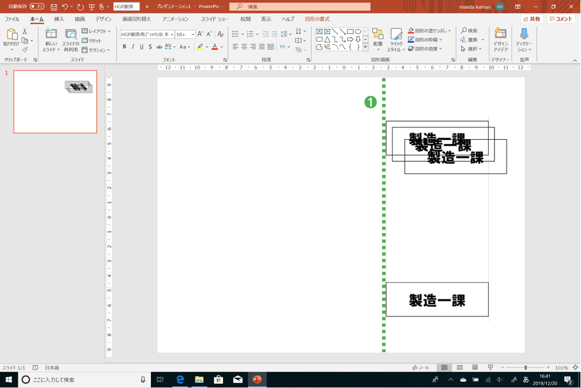Image resolution: width=581 pixels, height=388 pixels.
Task: Clear all formatting icon
Action: (221, 34)
